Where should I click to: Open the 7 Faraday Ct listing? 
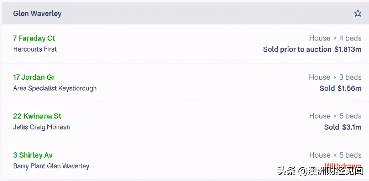pyautogui.click(x=34, y=38)
